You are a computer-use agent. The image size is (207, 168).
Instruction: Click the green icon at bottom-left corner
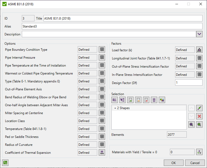[5, 163]
